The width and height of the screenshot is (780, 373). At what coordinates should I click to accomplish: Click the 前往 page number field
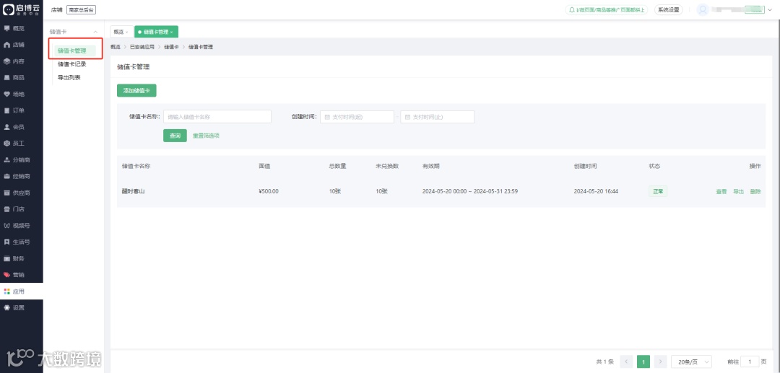click(x=750, y=361)
